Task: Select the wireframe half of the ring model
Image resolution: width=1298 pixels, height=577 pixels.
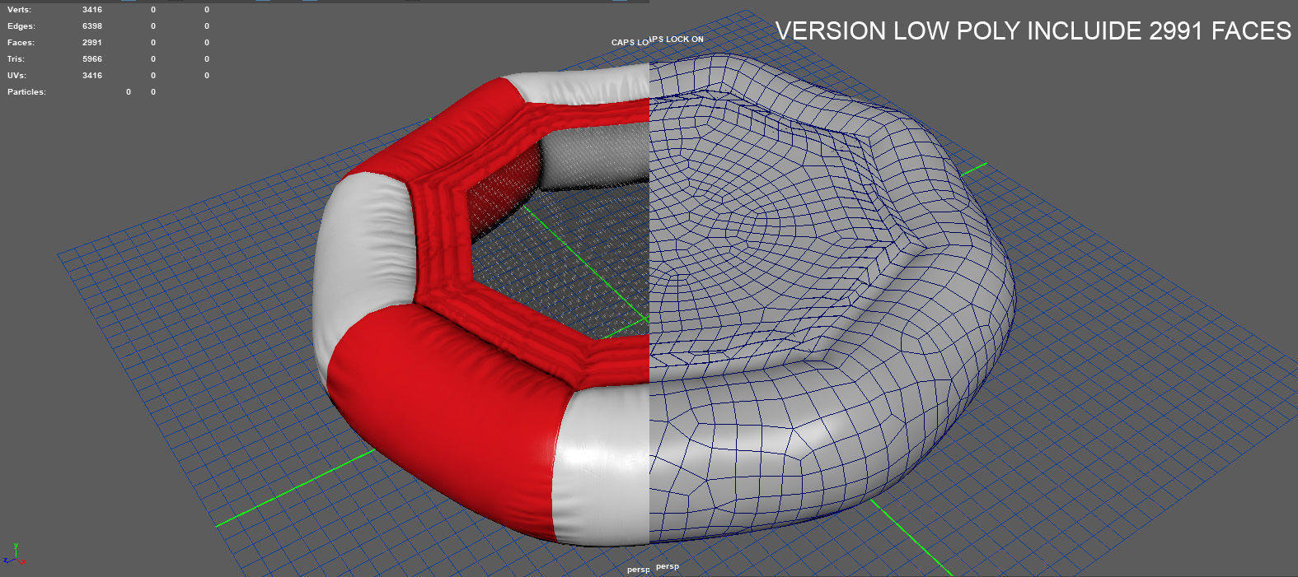Action: (x=832, y=298)
